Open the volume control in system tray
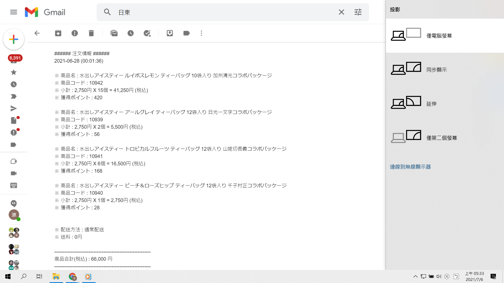The width and height of the screenshot is (504, 283). pyautogui.click(x=439, y=276)
